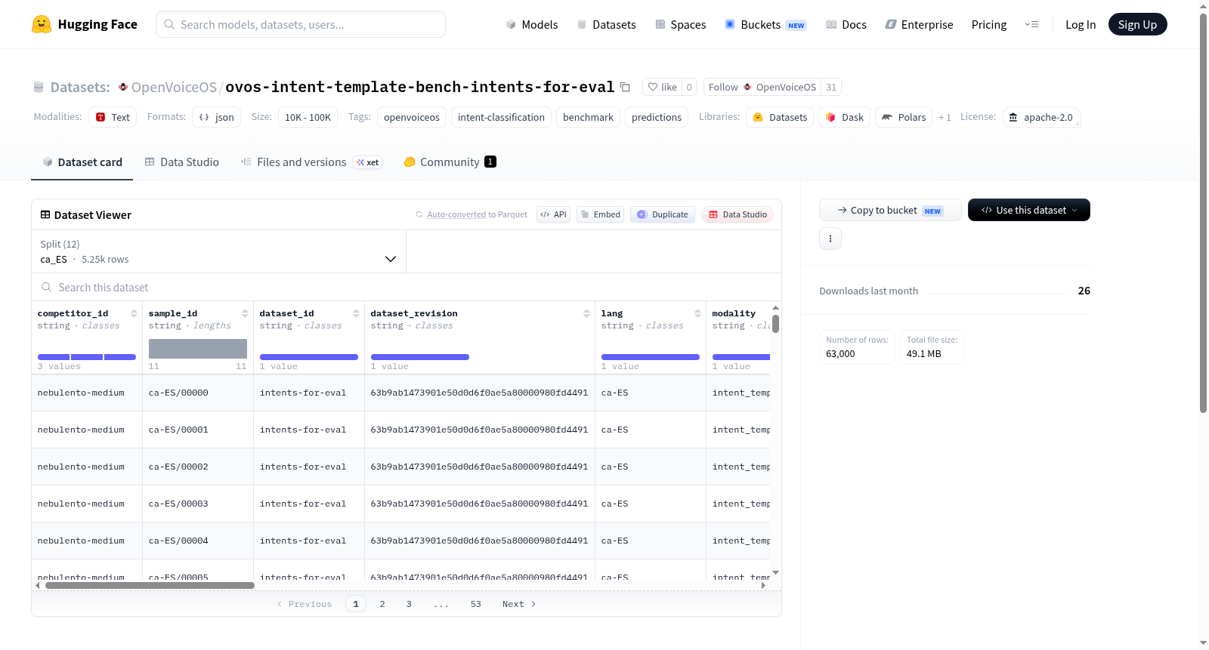Screen dimensions: 1209x650
Task: Click the Polars library tag
Action: coord(904,117)
